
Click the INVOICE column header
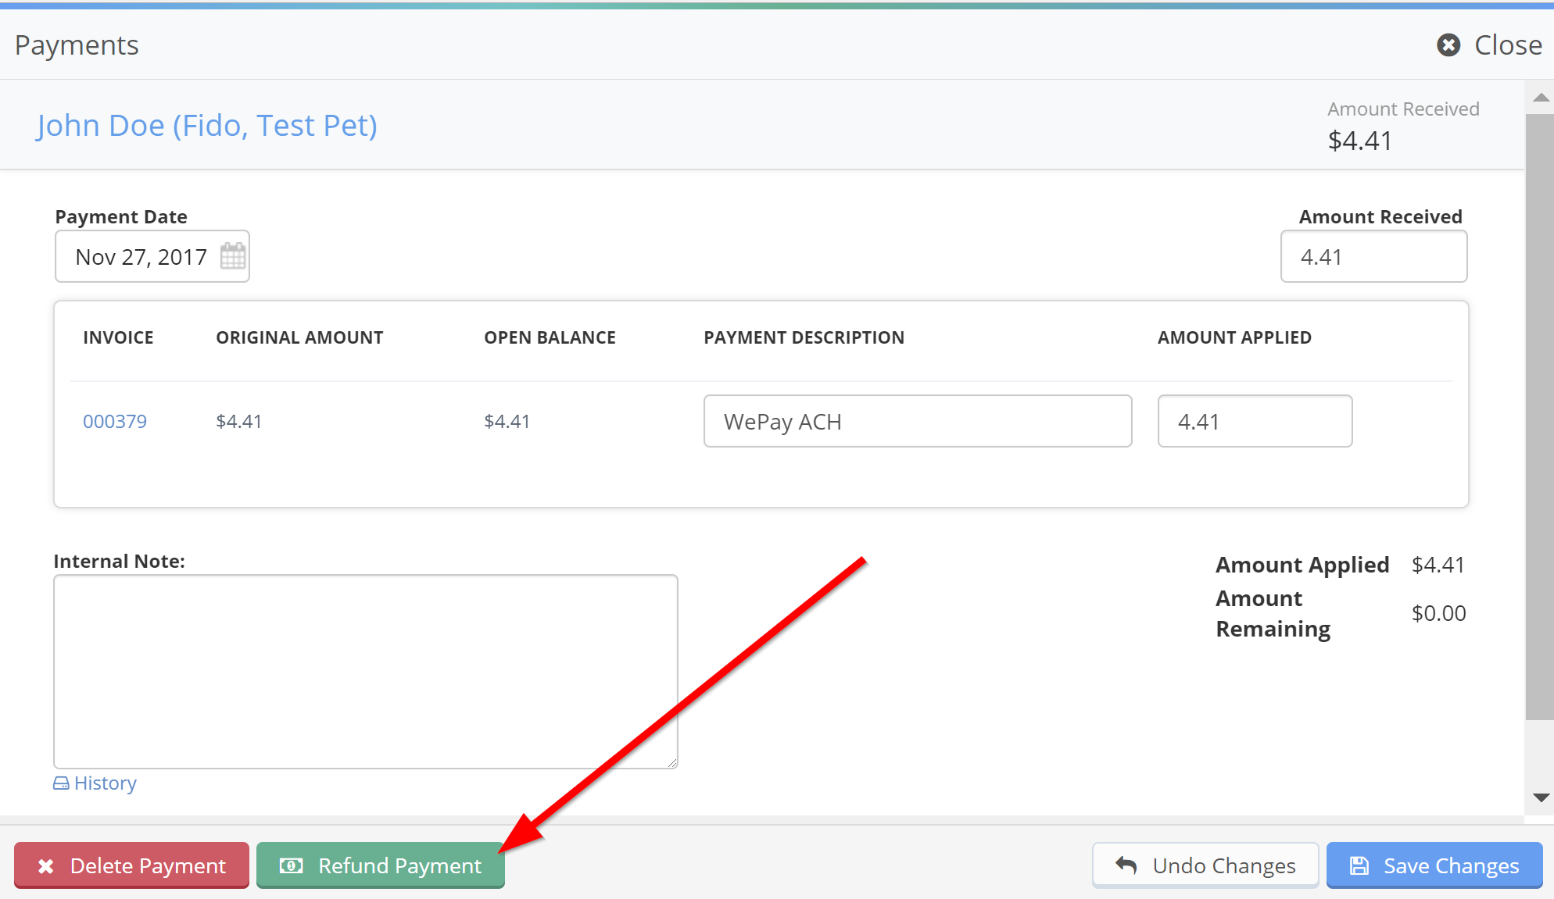[119, 337]
